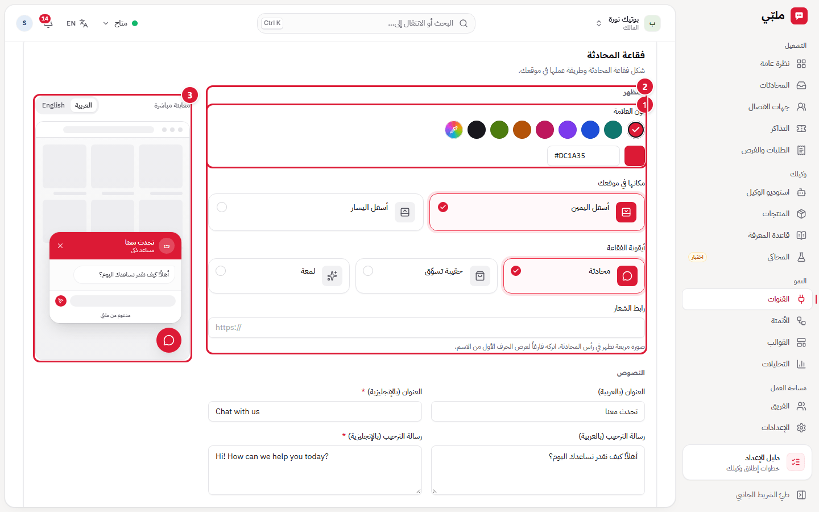This screenshot has height=512, width=819.
Task: Open the التحليلات analytics menu item
Action: coord(747,364)
